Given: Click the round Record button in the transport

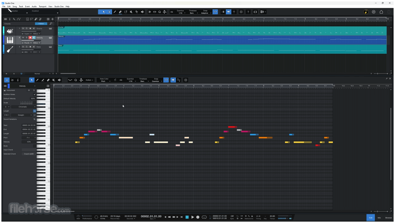Looking at the screenshot, I should pyautogui.click(x=198, y=217).
